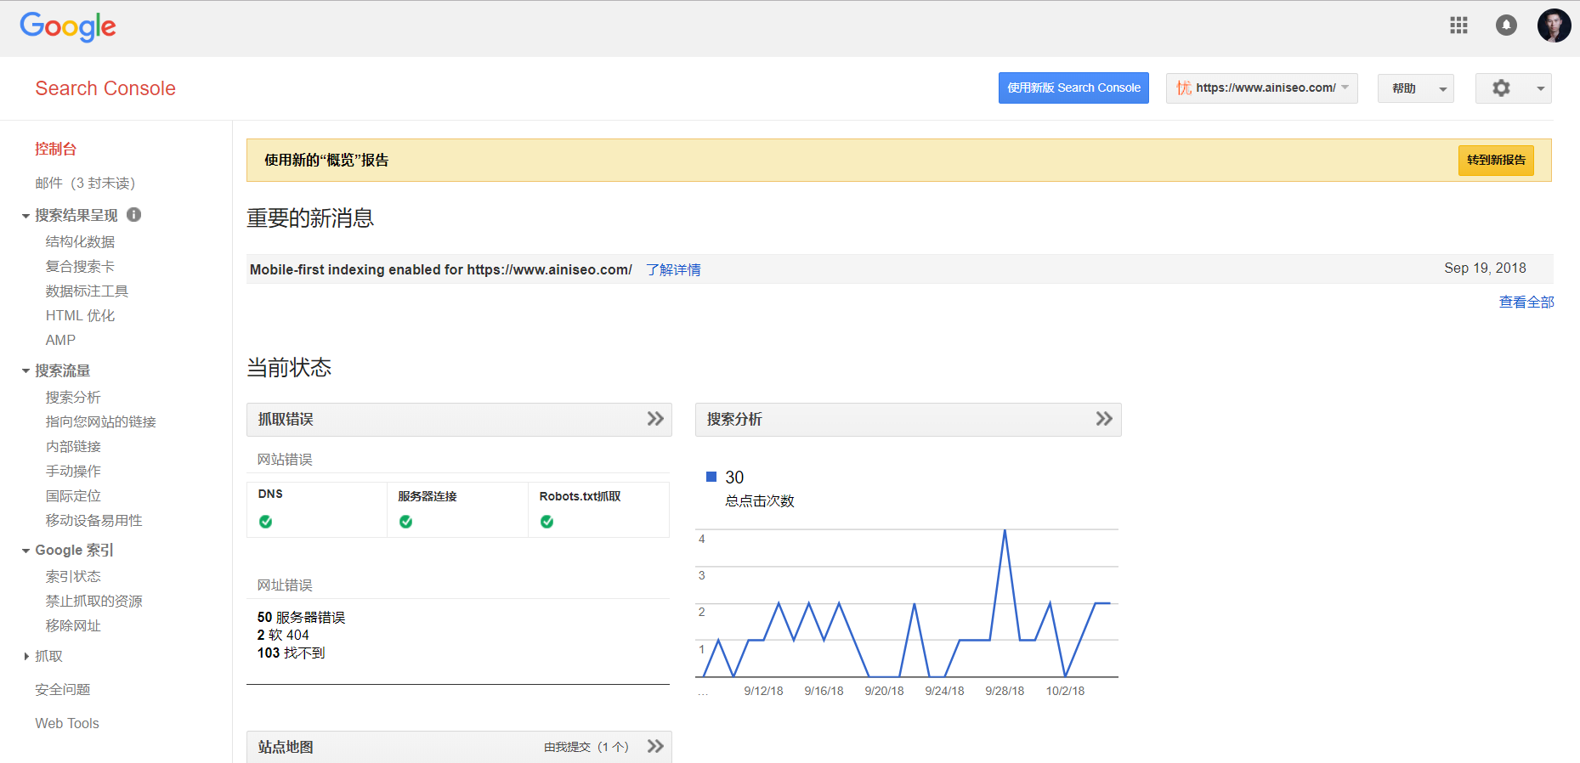
Task: Collapse the Google 索引 section
Action: [25, 551]
